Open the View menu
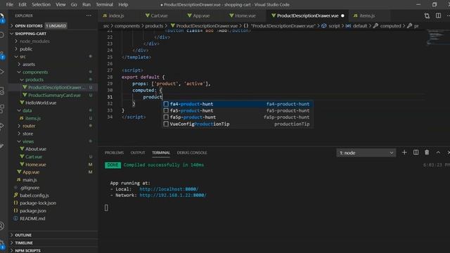This screenshot has height=253, width=450. 60,5
